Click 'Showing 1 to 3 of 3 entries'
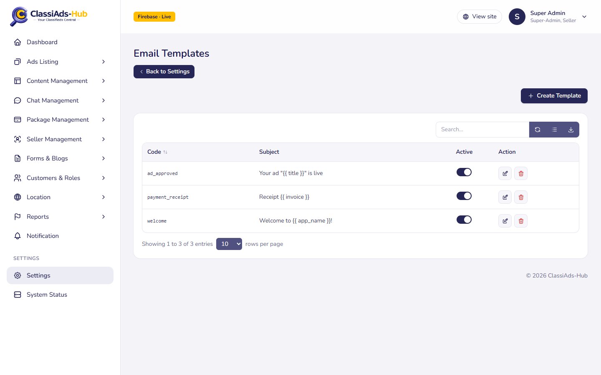 (177, 244)
